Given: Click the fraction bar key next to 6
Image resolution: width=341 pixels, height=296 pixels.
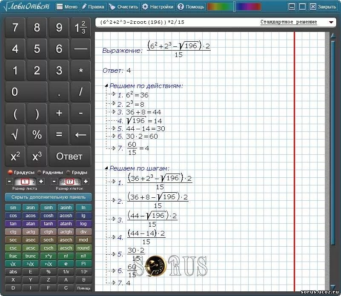Looking at the screenshot, I should click(x=80, y=48).
